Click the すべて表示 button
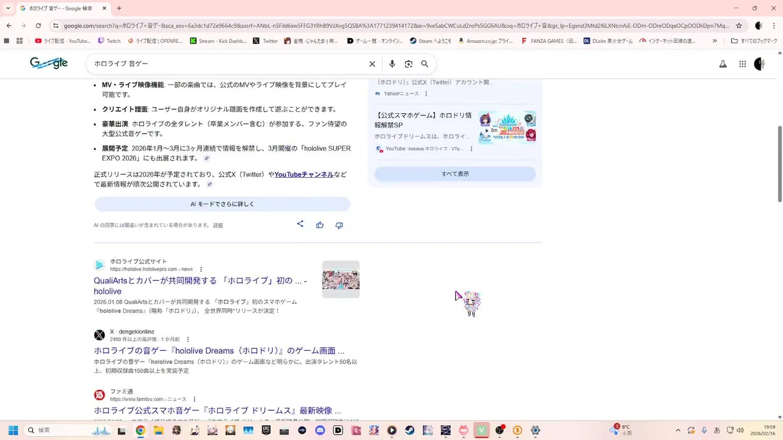 (x=455, y=174)
